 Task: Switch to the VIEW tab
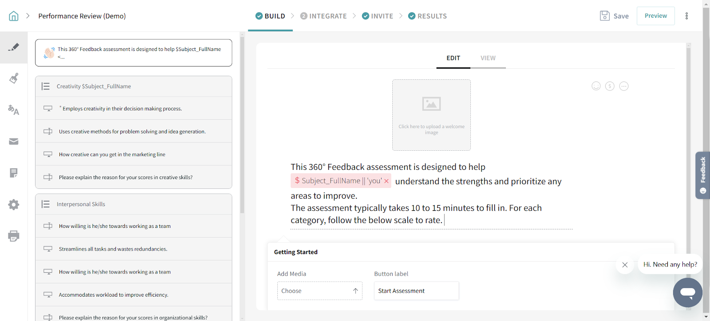pyautogui.click(x=488, y=58)
